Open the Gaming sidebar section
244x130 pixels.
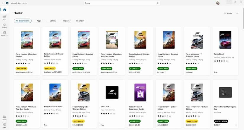click(4, 26)
